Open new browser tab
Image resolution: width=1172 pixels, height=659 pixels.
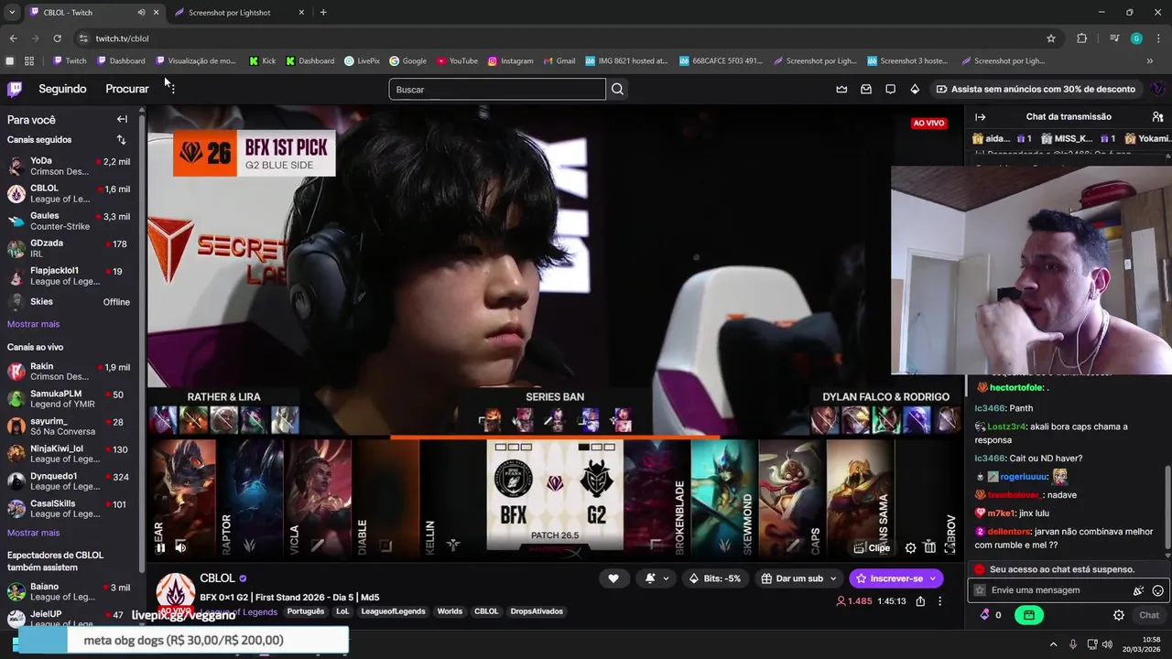point(323,13)
